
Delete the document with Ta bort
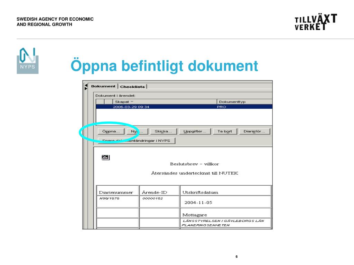[x=225, y=131]
